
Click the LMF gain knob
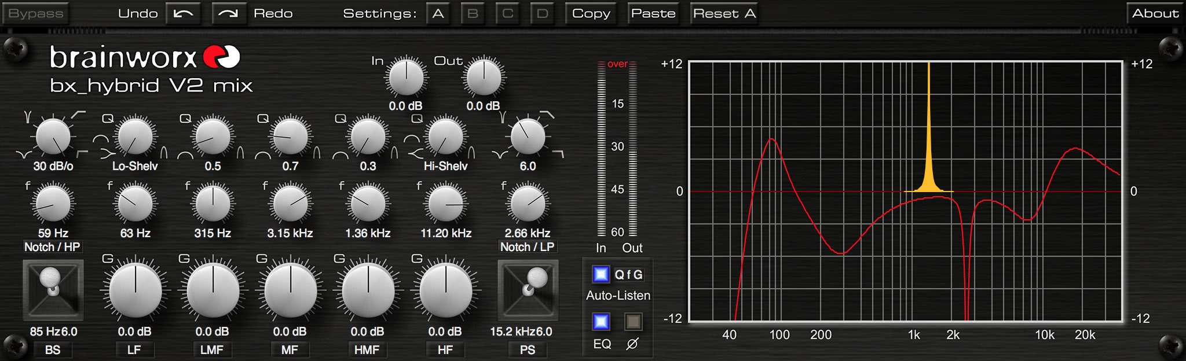213,290
